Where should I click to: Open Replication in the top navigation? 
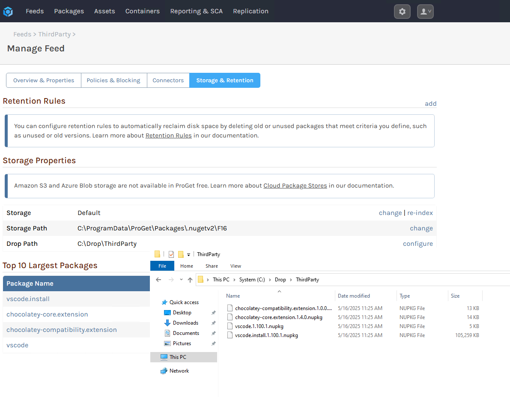[251, 11]
